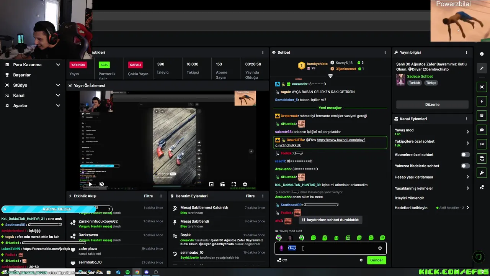
Task: Click the Sadece Sohbet category thumbnail
Action: coord(400,79)
